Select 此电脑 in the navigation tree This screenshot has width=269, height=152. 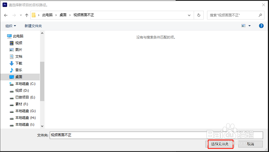(15, 36)
